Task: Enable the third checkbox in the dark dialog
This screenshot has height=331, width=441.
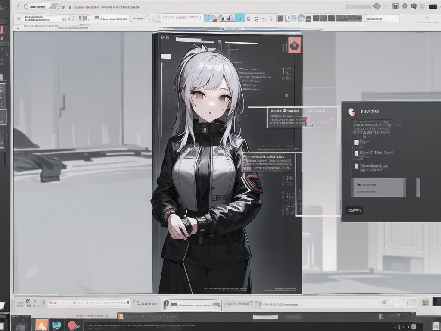Action: click(356, 166)
